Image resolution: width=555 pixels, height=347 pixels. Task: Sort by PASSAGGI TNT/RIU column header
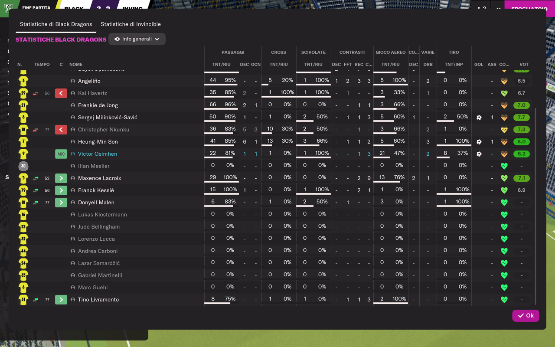221,65
